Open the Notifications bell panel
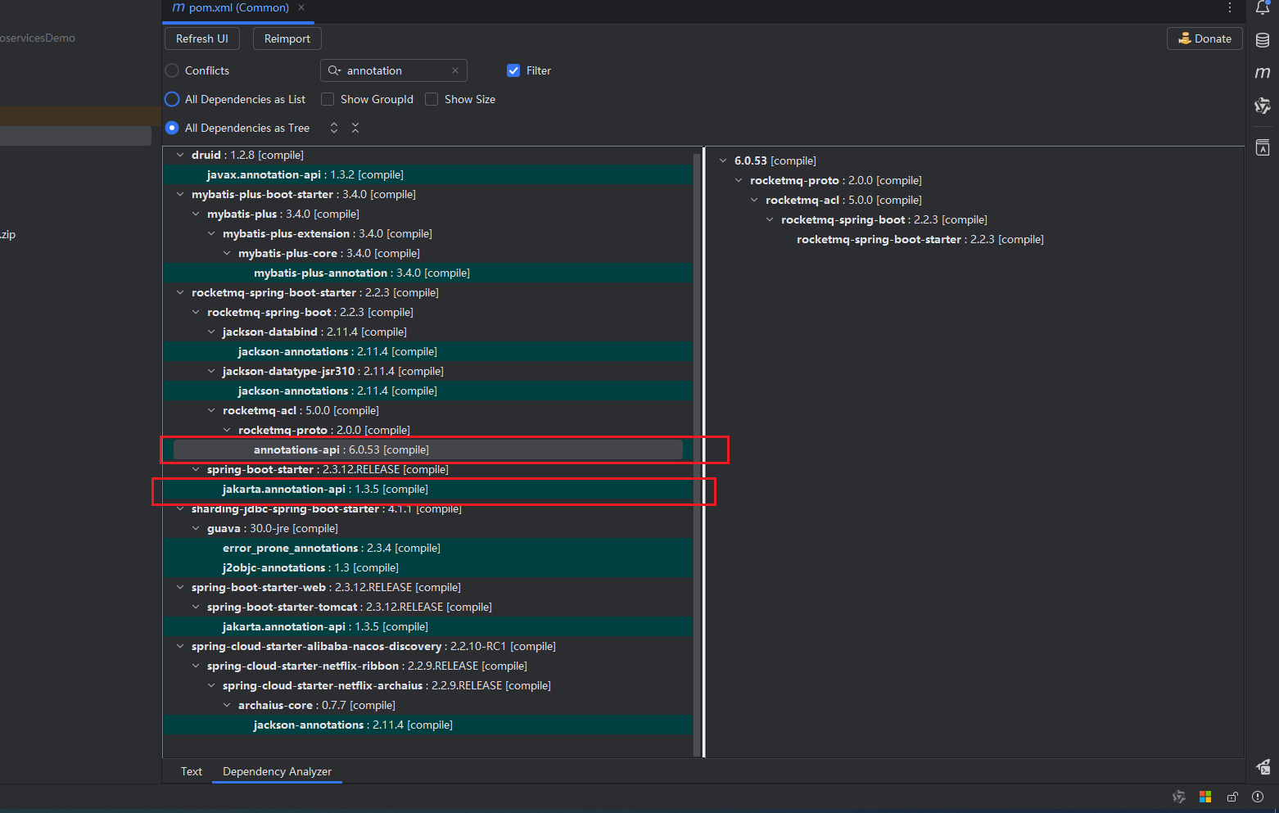 (x=1263, y=8)
